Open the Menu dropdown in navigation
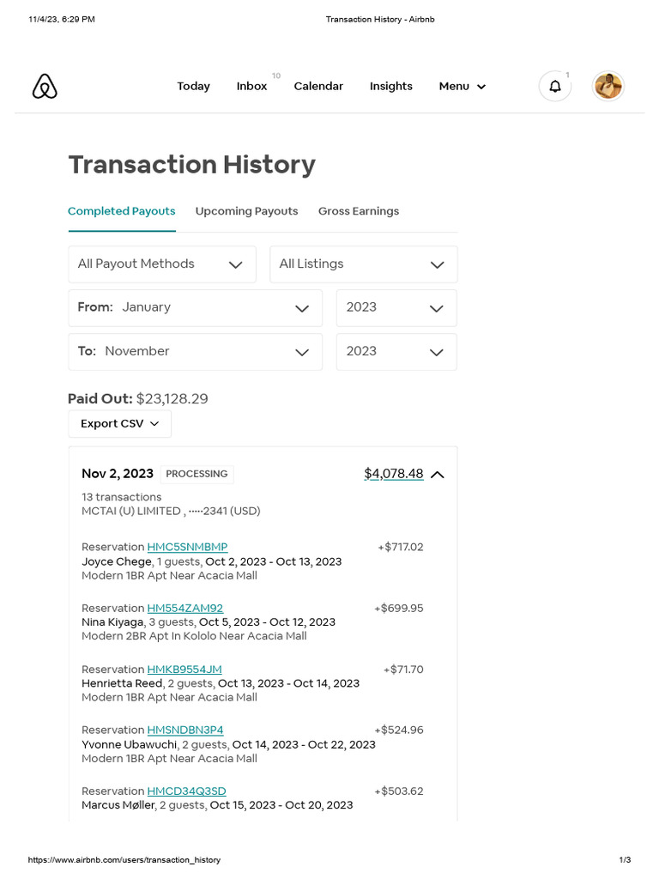 click(x=463, y=87)
